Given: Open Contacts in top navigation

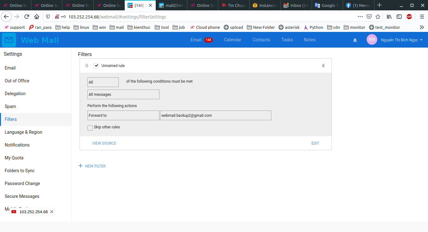Looking at the screenshot, I should click(261, 40).
